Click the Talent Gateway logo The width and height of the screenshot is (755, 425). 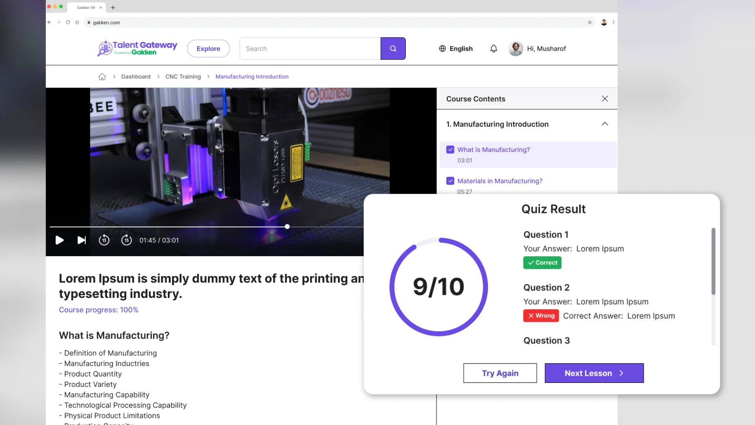[136, 48]
